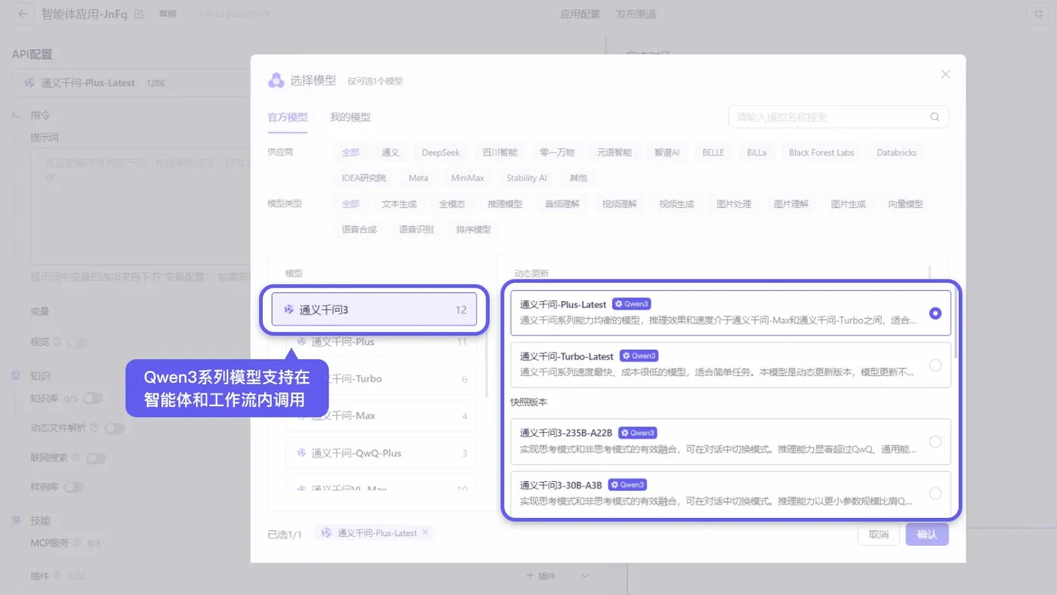Filter providers by 百川智能
The height and width of the screenshot is (595, 1057).
500,153
